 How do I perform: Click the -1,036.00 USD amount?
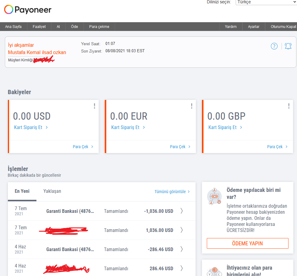(x=159, y=211)
